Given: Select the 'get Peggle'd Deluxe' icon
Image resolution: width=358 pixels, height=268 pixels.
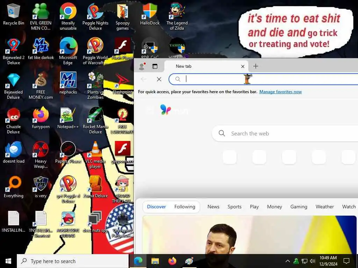Looking at the screenshot, I should [68, 189].
